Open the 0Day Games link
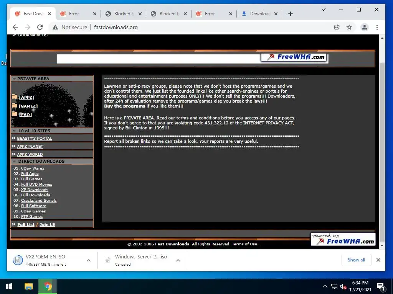 tap(33, 211)
